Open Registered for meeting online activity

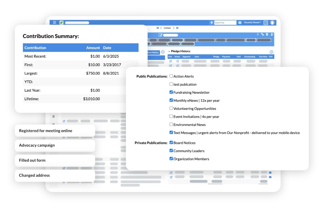pyautogui.click(x=55, y=131)
